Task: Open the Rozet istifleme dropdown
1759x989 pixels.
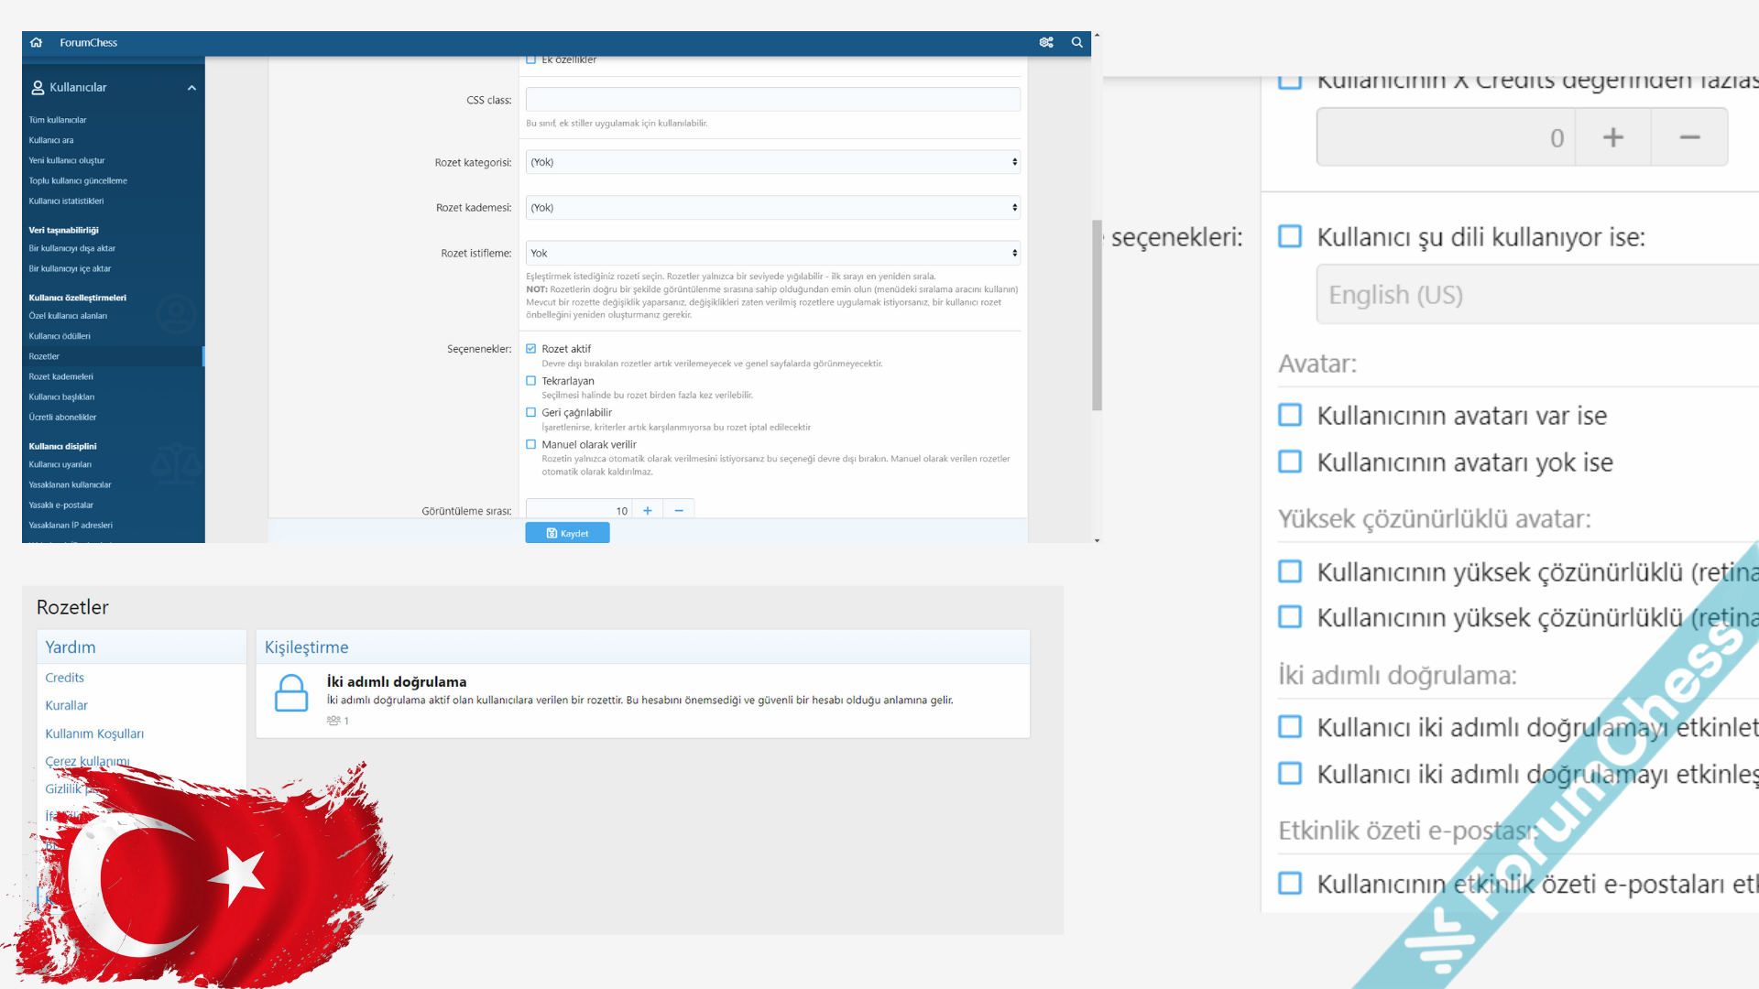Action: (772, 254)
